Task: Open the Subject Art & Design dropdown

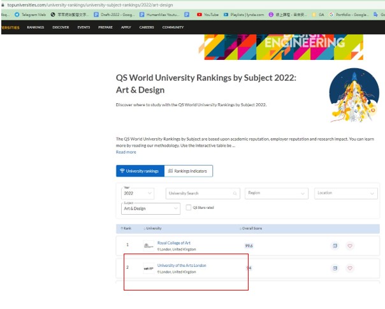Action: 150,208
